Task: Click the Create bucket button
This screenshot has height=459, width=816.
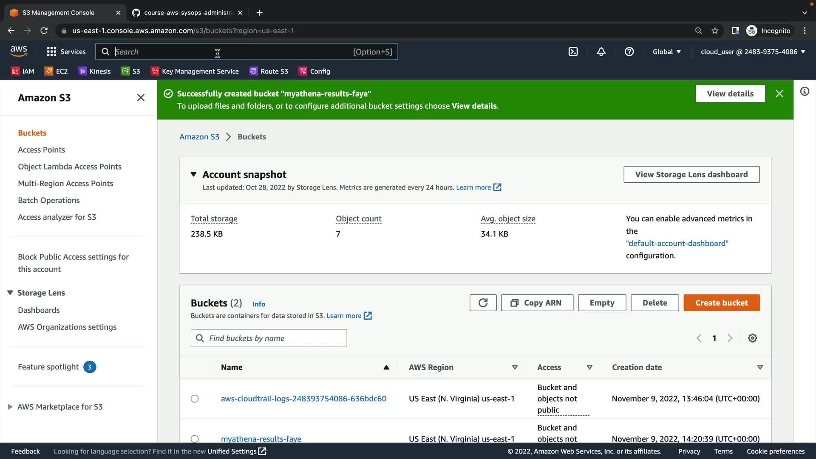Action: point(721,303)
